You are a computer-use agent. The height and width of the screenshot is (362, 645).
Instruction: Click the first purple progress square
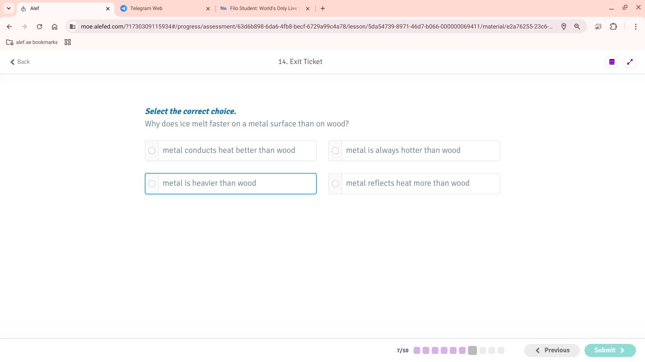tap(417, 350)
